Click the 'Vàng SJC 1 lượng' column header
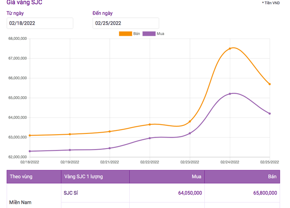 84,177
